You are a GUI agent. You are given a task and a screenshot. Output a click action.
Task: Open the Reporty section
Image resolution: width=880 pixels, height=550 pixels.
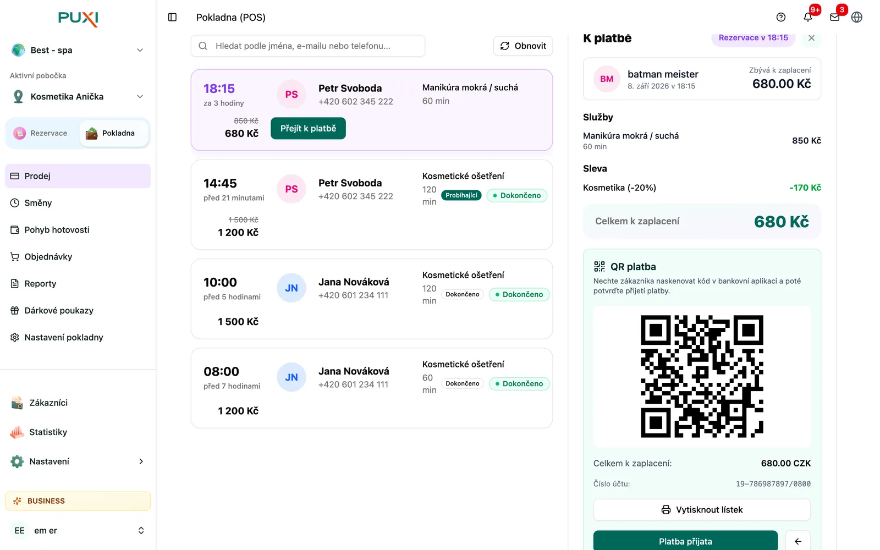(78, 284)
